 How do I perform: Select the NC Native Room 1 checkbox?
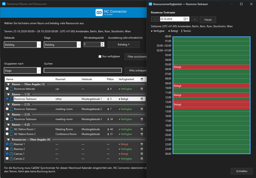pos(7,129)
